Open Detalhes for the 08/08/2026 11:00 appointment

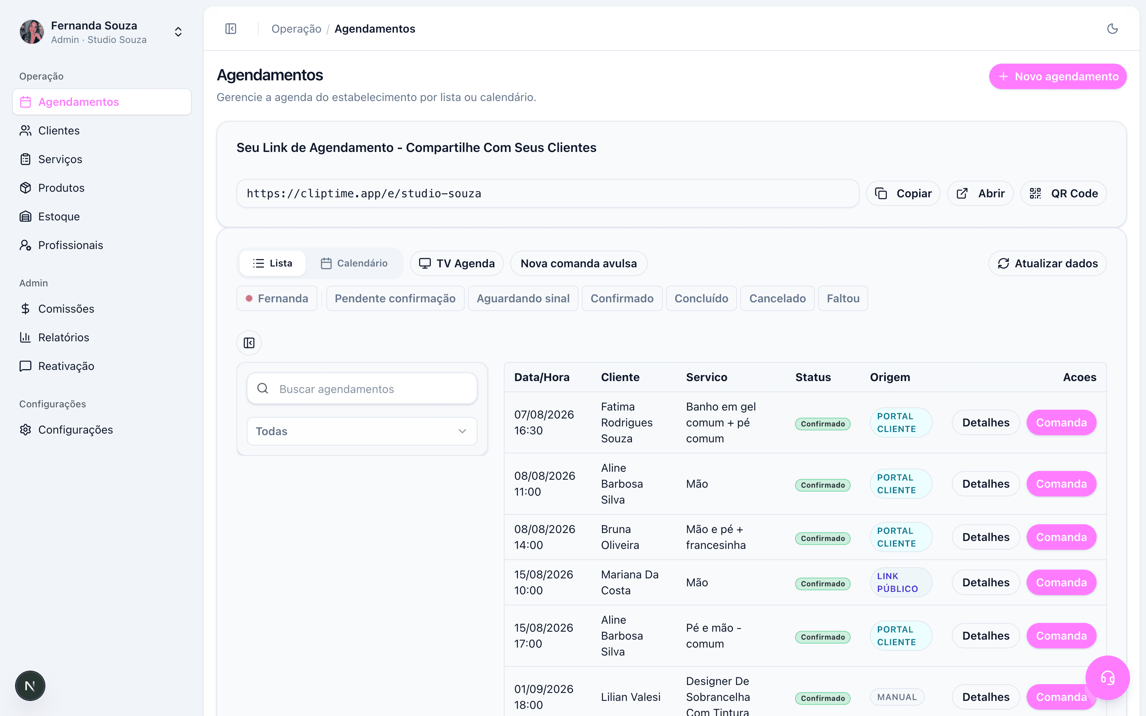click(986, 484)
